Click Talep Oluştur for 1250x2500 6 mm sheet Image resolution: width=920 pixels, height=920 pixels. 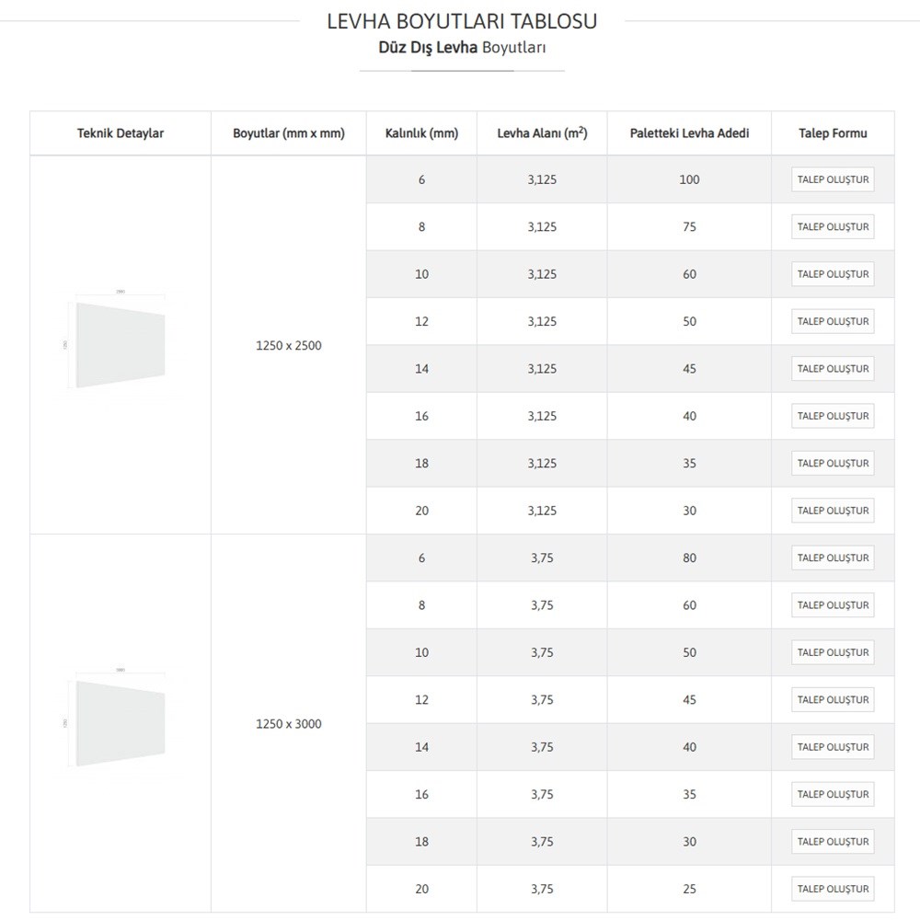point(833,179)
